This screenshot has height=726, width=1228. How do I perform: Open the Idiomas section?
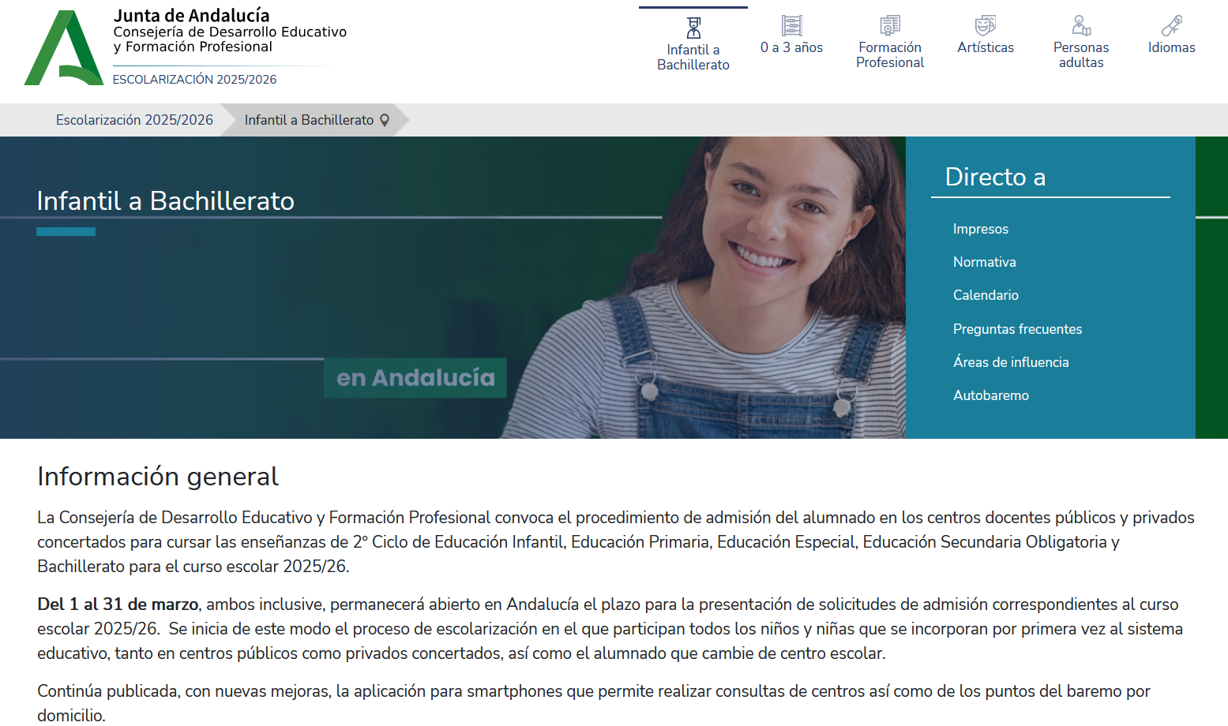1172,47
